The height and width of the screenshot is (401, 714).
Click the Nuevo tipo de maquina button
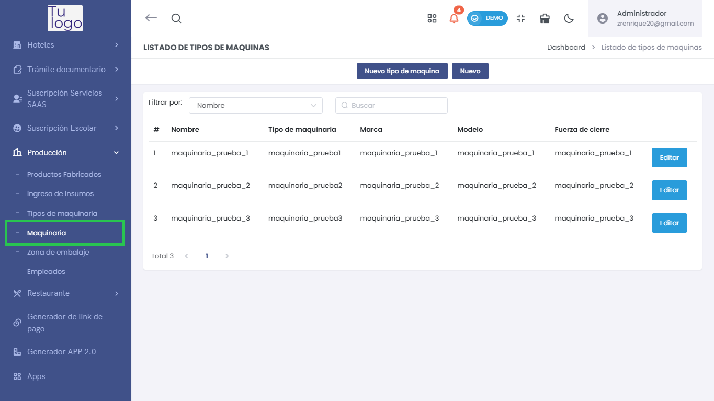tap(402, 71)
